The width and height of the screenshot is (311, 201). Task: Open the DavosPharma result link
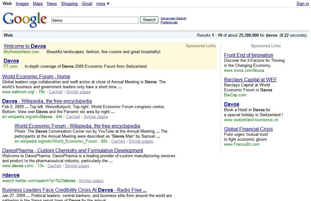(73, 150)
